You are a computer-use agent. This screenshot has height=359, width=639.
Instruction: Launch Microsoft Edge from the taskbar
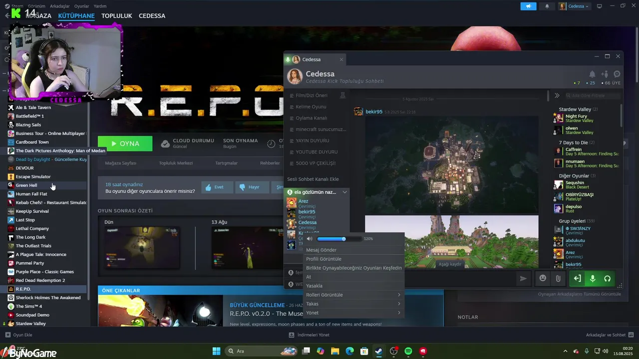point(350,351)
